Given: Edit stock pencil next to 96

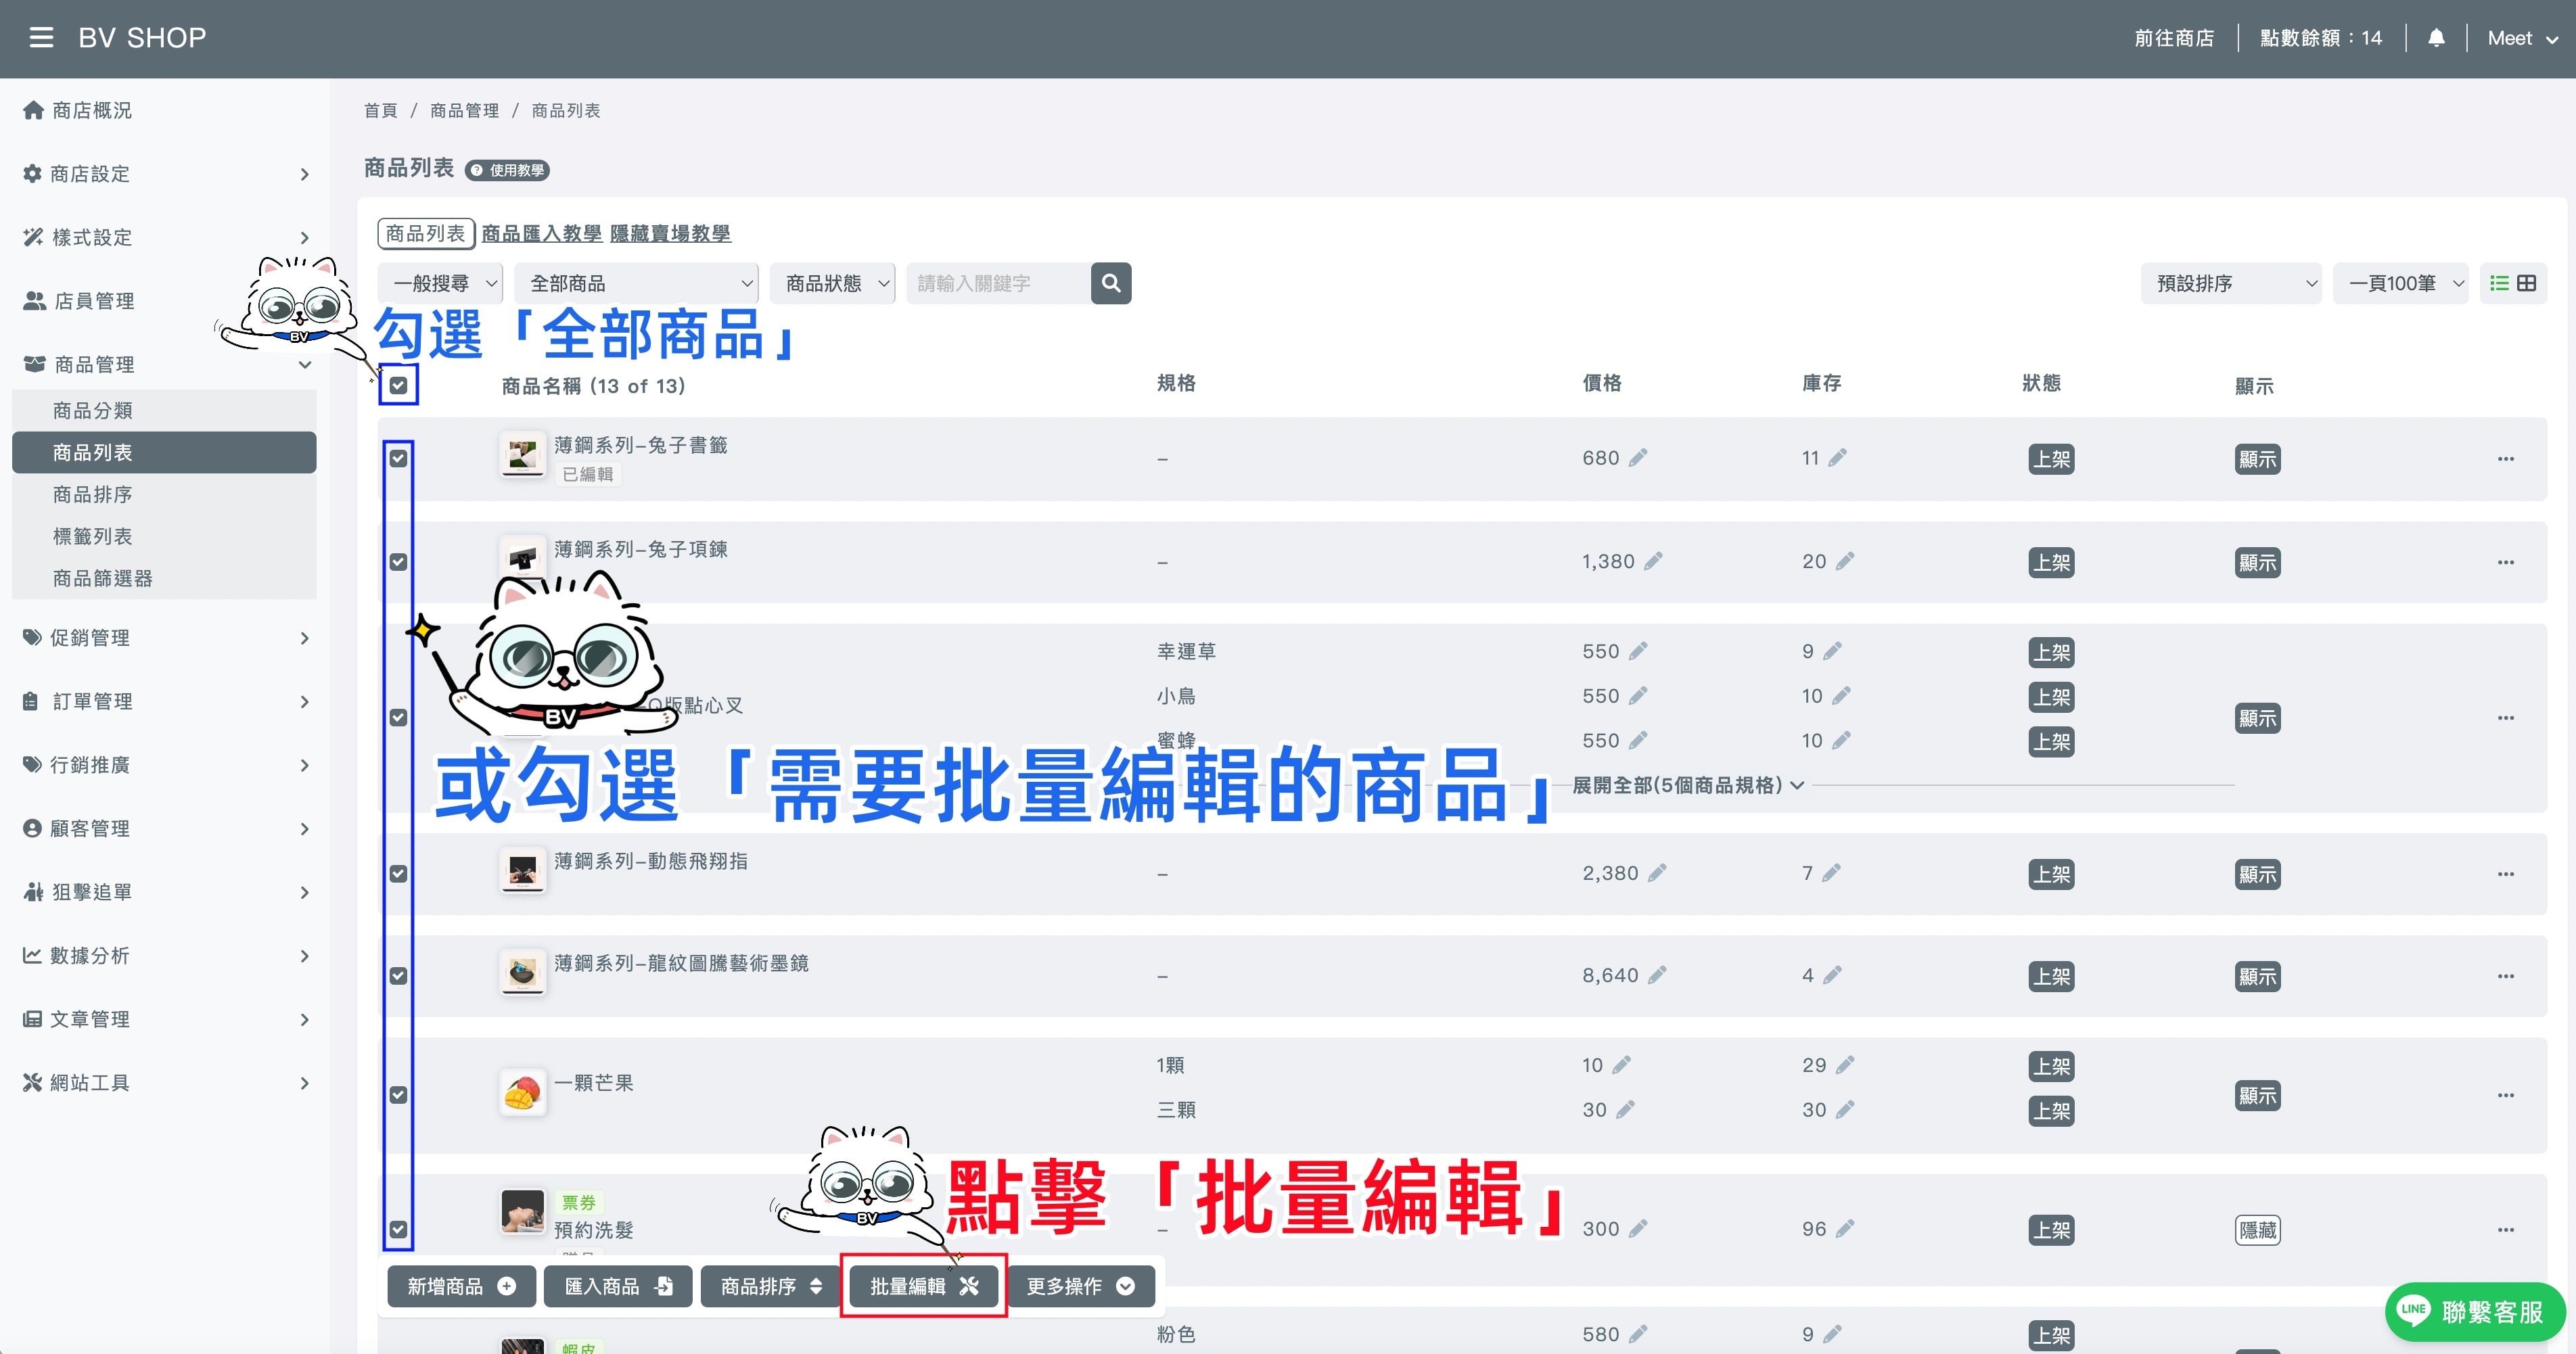Looking at the screenshot, I should (x=1845, y=1228).
